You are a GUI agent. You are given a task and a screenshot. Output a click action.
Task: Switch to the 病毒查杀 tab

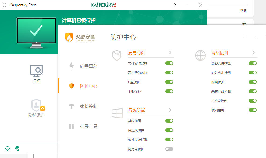[x=88, y=66]
